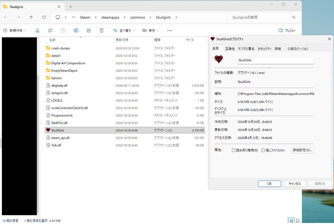Switch to the 互換性 tab
The image size is (334, 224).
[230, 49]
